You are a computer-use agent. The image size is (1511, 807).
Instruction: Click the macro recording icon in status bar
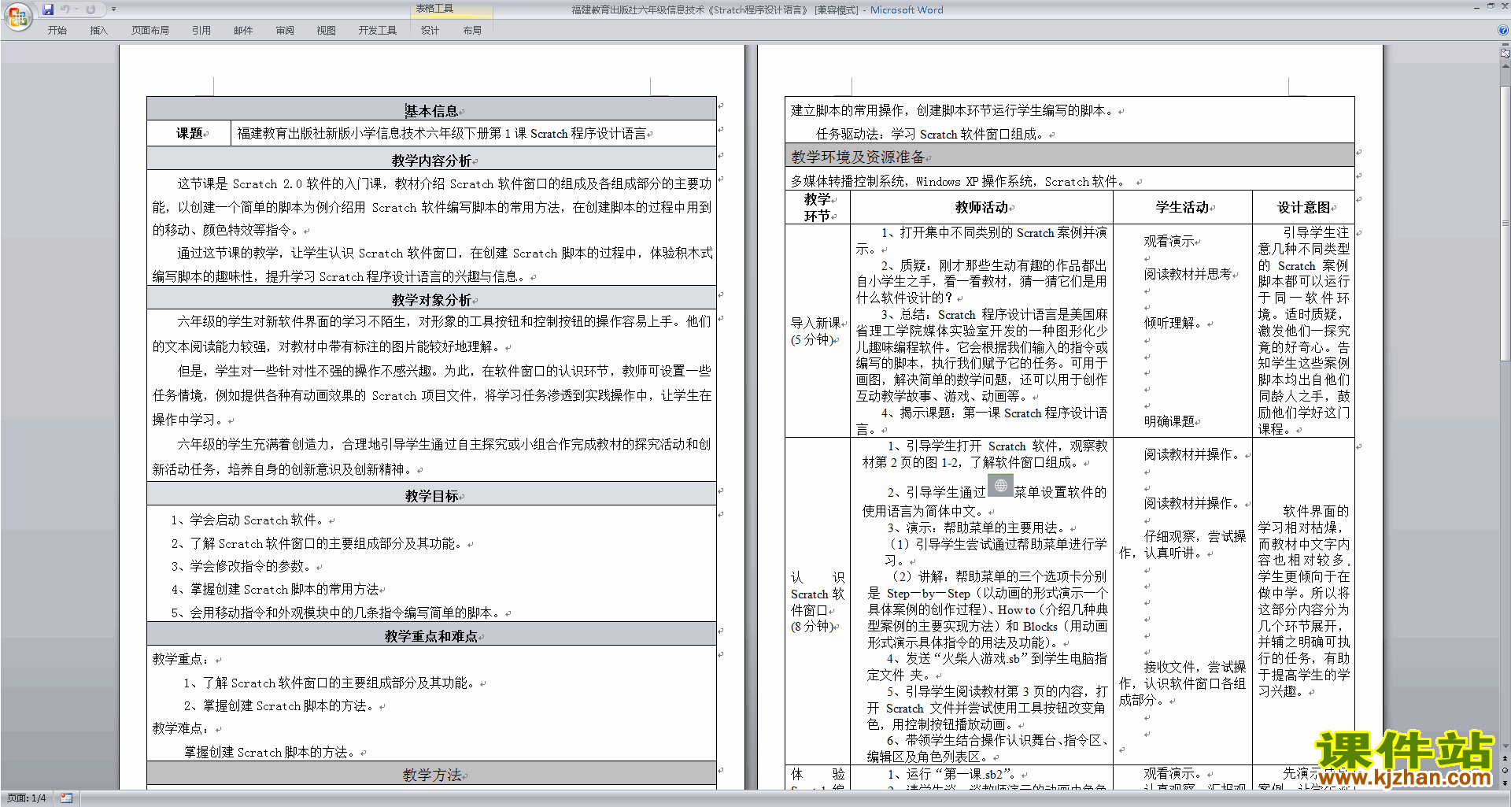pyautogui.click(x=66, y=798)
